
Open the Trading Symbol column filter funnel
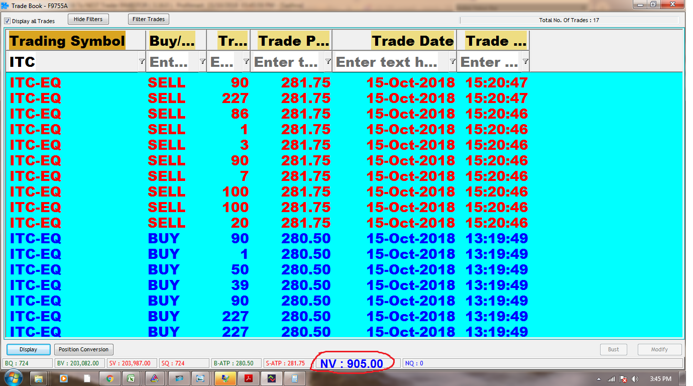click(x=142, y=61)
